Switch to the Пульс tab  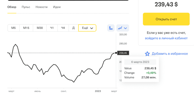[x=26, y=7]
